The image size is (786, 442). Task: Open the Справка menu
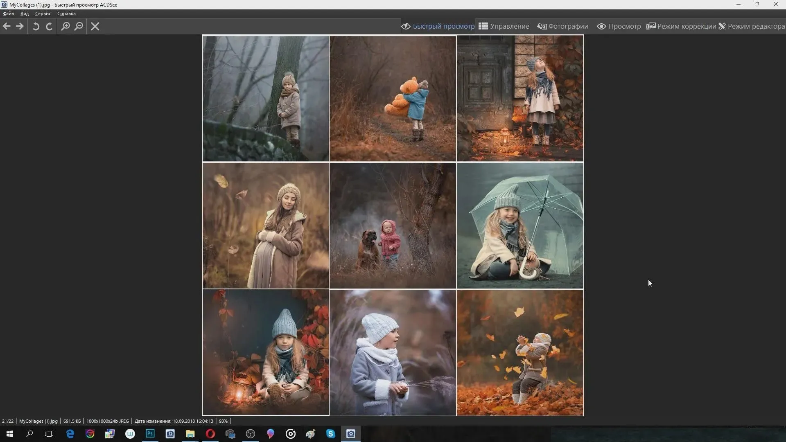[66, 14]
